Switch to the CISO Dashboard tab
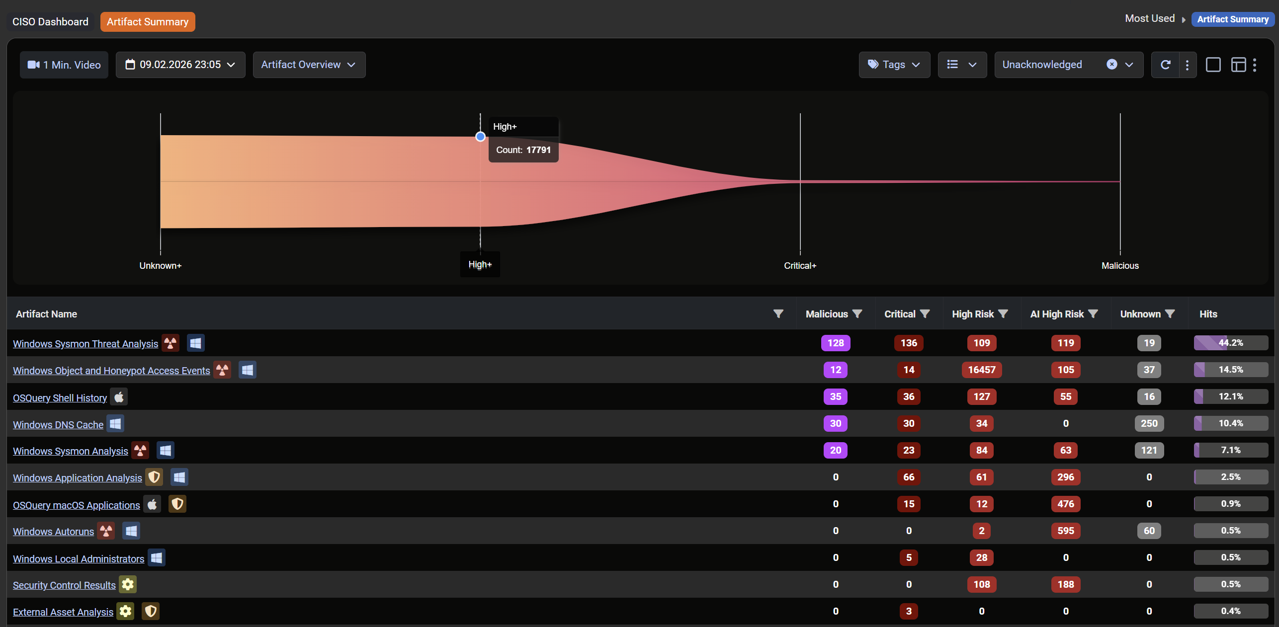This screenshot has height=627, width=1279. pos(50,22)
